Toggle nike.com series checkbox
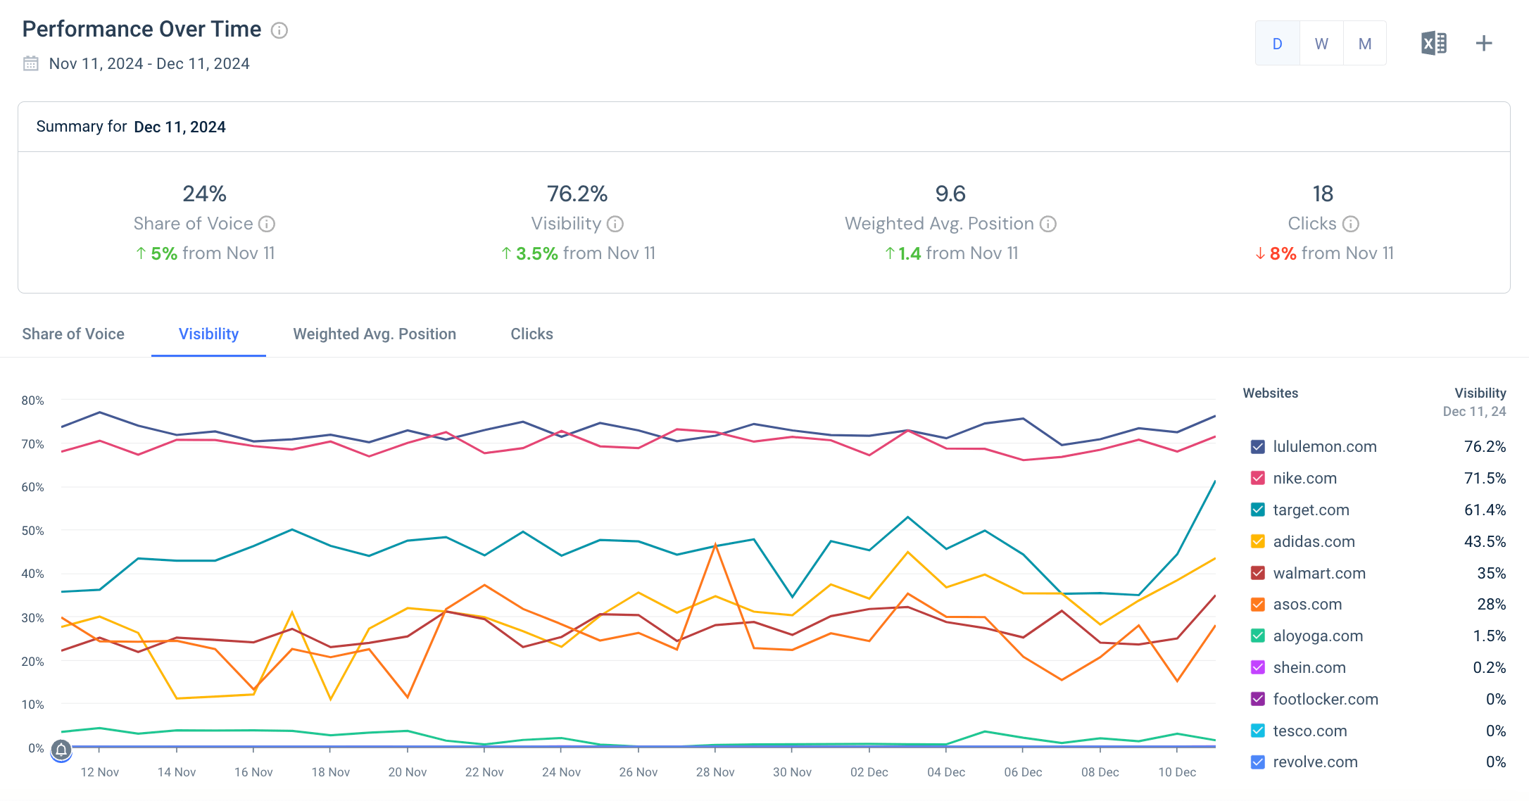1529x801 pixels. (1258, 479)
